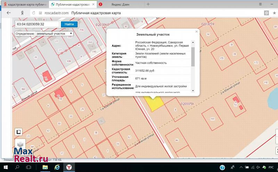Click the square map tool button
This screenshot has height=172, width=278.
(x=18, y=132)
